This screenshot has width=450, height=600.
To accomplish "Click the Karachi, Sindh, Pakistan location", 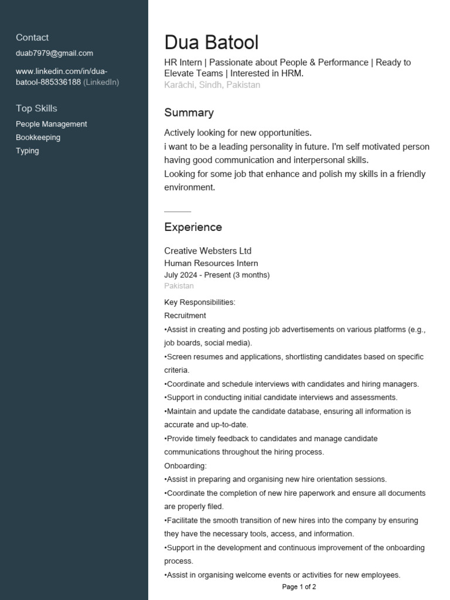I will pyautogui.click(x=212, y=85).
